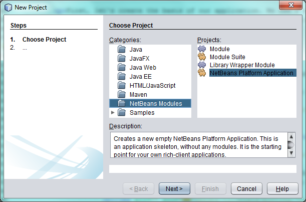The height and width of the screenshot is (202, 306).
Task: Choose the HTML/JavaScript category
Action: [x=152, y=86]
